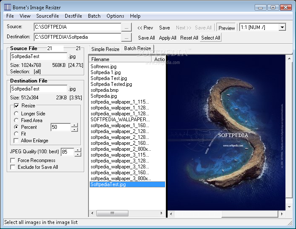Switch to the Batch Resize tab
The height and width of the screenshot is (229, 296).
(x=138, y=48)
